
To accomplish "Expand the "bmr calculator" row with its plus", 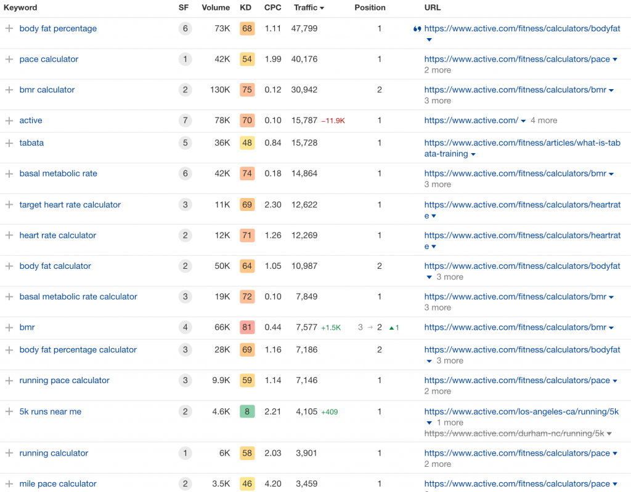I will [x=9, y=90].
